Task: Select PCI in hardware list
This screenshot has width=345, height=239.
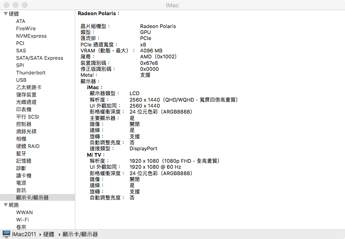Action: click(x=20, y=43)
